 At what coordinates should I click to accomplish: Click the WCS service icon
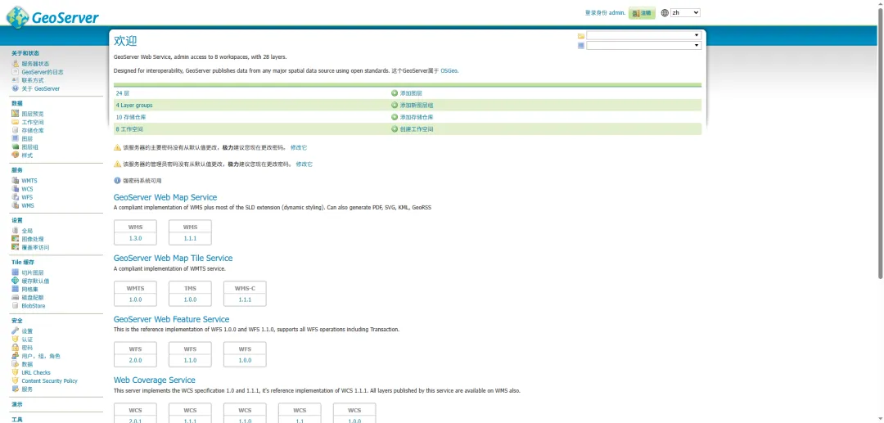point(16,189)
